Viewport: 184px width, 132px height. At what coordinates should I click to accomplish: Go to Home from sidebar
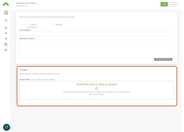6,28
